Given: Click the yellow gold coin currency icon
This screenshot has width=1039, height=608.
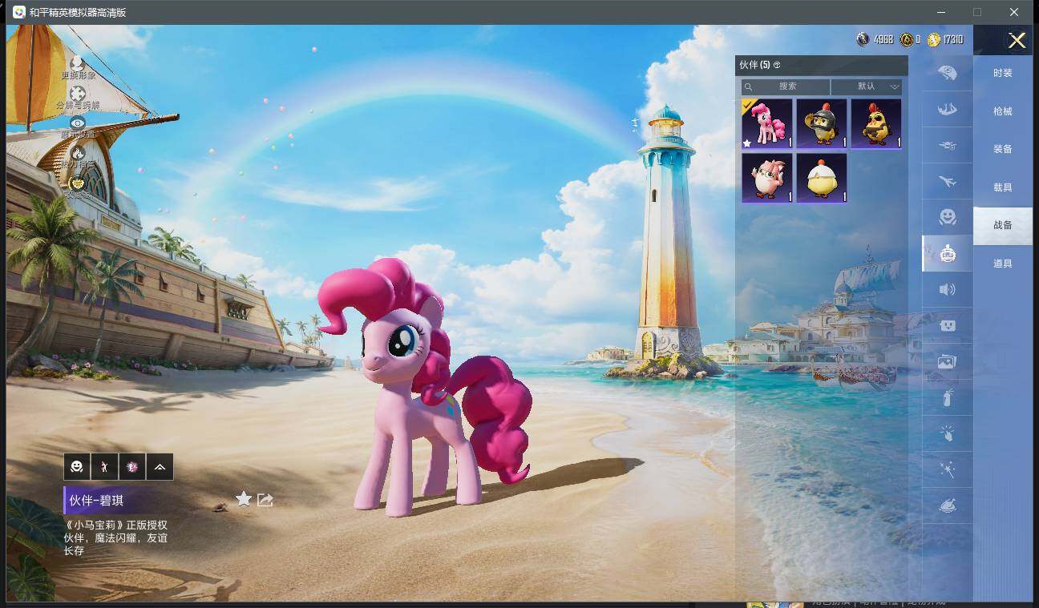Looking at the screenshot, I should tap(934, 39).
